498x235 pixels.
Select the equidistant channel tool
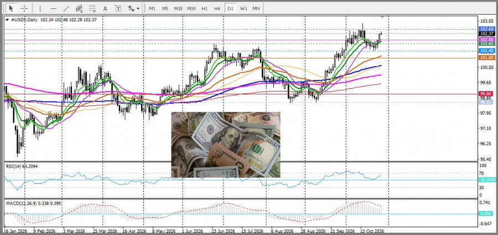(x=79, y=9)
